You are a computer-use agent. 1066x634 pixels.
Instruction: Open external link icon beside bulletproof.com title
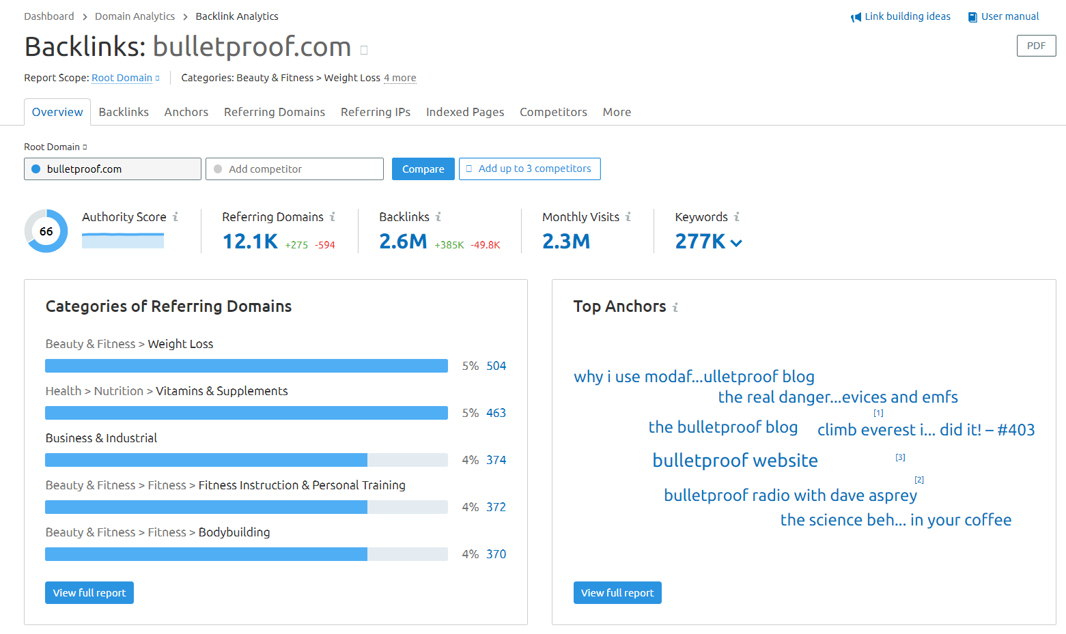point(364,50)
